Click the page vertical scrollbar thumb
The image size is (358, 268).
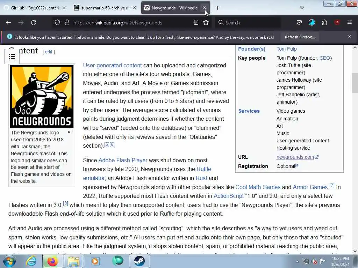355,83
